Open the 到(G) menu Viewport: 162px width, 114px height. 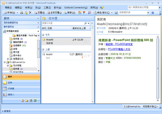(38, 8)
